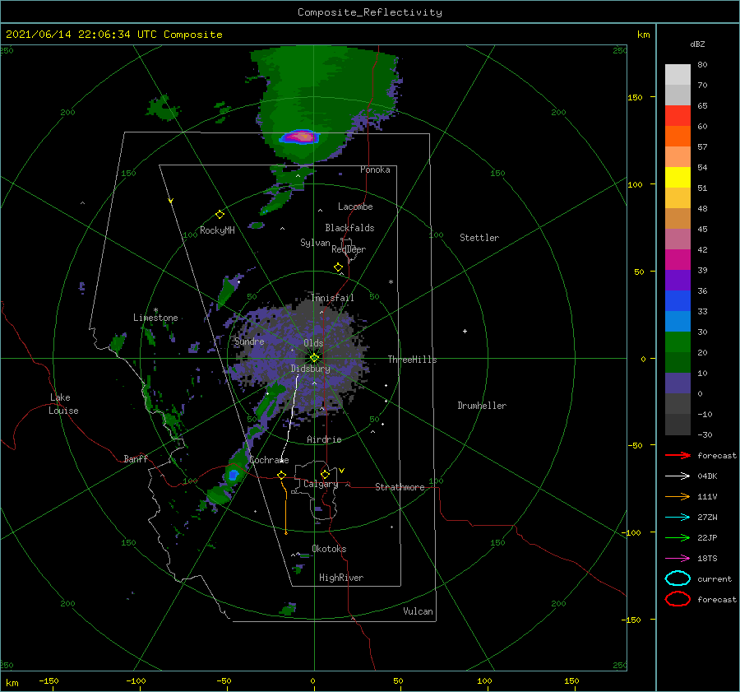Select the light blue 30-33 dBZ swatch
Viewport: 740px width, 692px height.
coord(678,321)
